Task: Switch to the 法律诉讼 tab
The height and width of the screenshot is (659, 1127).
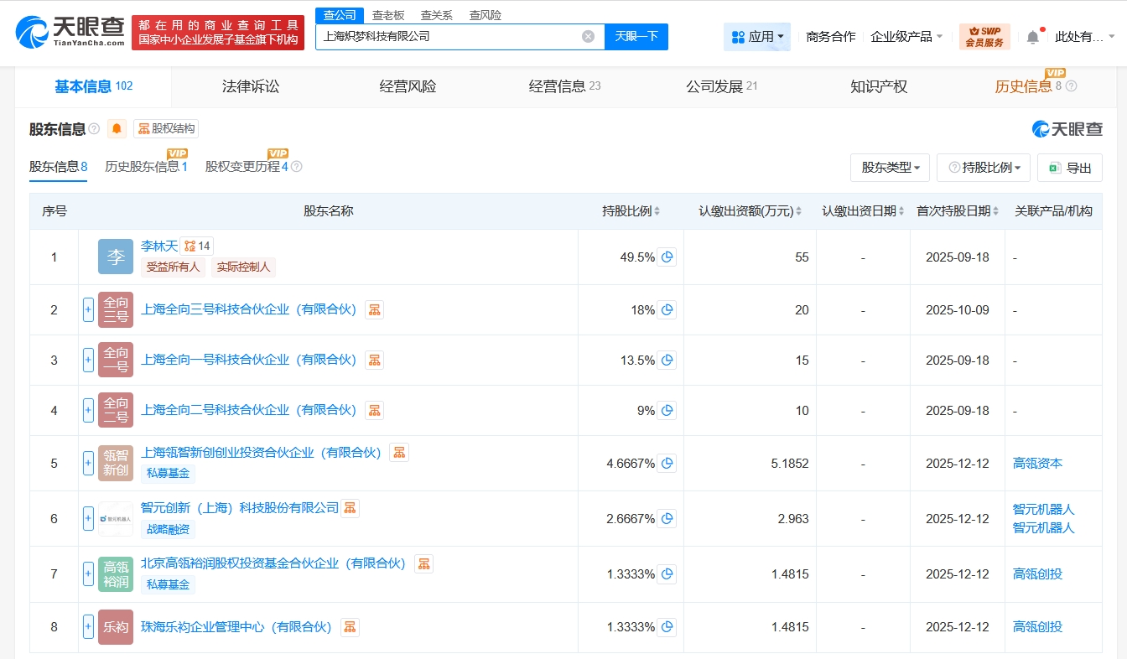Action: (250, 86)
